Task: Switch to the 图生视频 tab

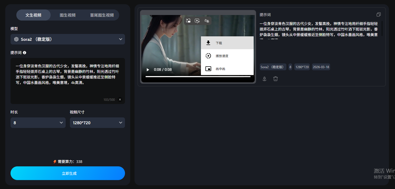Action: tap(68, 15)
